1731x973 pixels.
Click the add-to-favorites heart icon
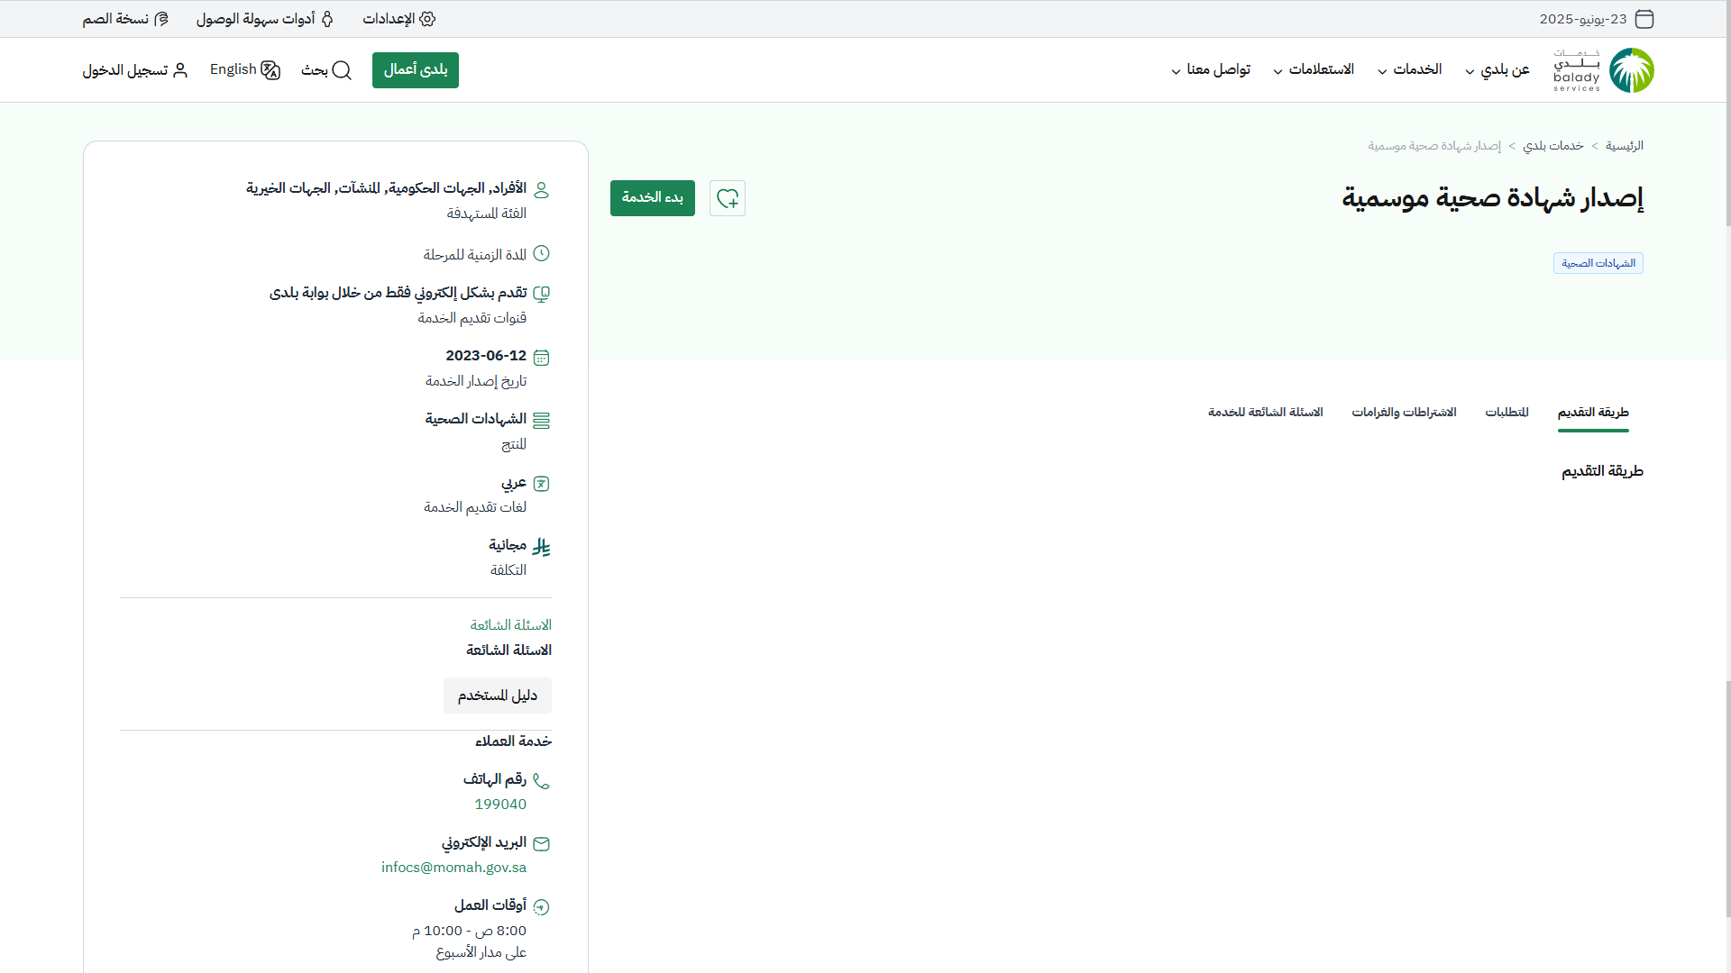coord(728,198)
